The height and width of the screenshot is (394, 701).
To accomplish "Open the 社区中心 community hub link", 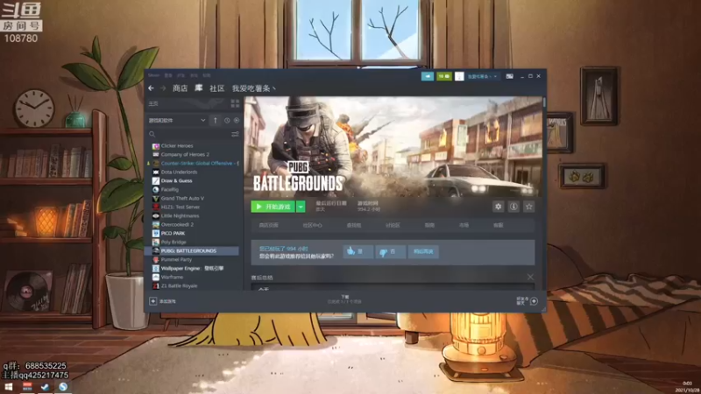I will tap(312, 225).
